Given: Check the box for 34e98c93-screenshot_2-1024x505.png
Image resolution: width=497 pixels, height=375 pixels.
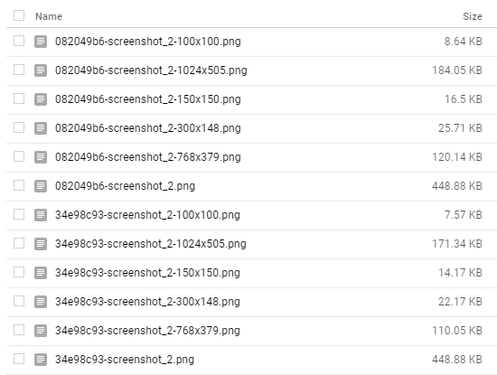Looking at the screenshot, I should point(19,243).
